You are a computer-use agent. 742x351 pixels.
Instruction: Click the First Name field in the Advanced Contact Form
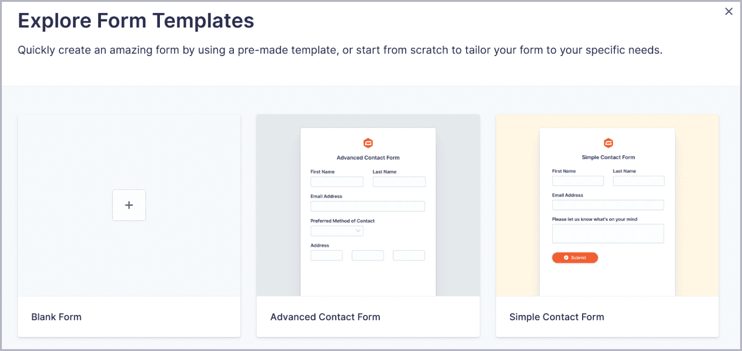(337, 182)
